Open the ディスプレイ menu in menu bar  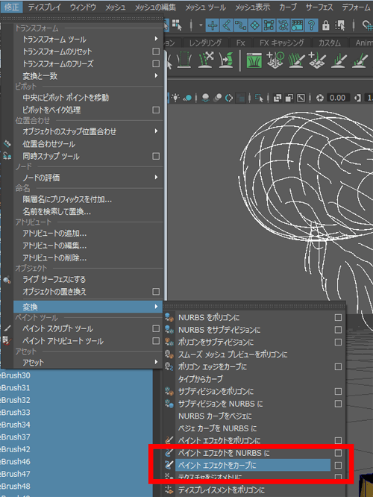click(44, 7)
